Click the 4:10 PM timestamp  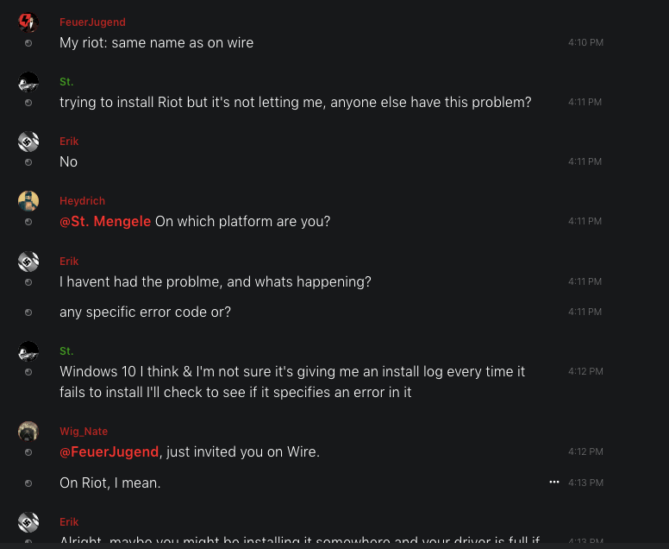coord(585,42)
